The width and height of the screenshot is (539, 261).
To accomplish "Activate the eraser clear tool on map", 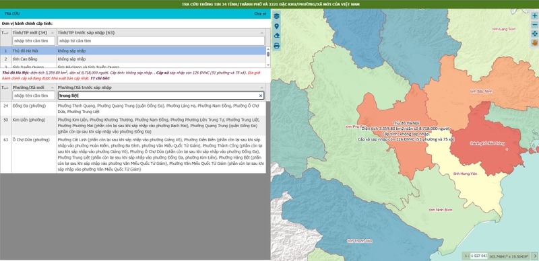I will pyautogui.click(x=277, y=36).
